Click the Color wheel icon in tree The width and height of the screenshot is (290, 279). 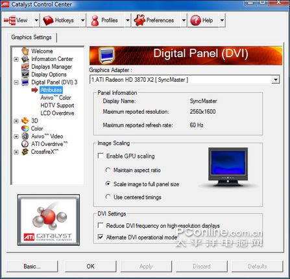click(25, 128)
